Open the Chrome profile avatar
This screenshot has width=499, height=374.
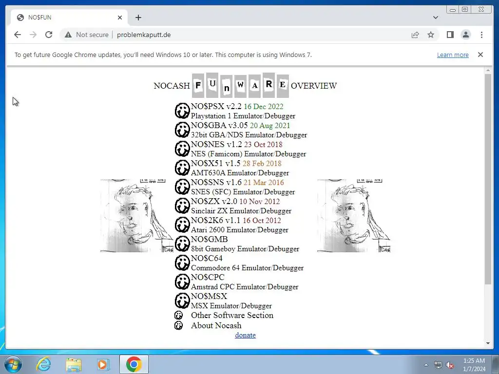[465, 35]
